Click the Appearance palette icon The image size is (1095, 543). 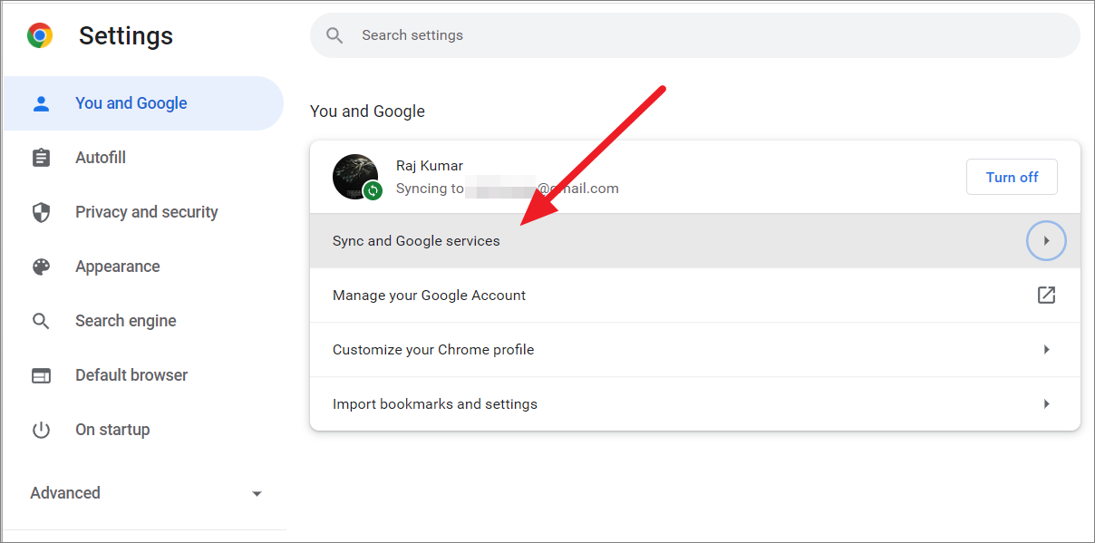[41, 267]
